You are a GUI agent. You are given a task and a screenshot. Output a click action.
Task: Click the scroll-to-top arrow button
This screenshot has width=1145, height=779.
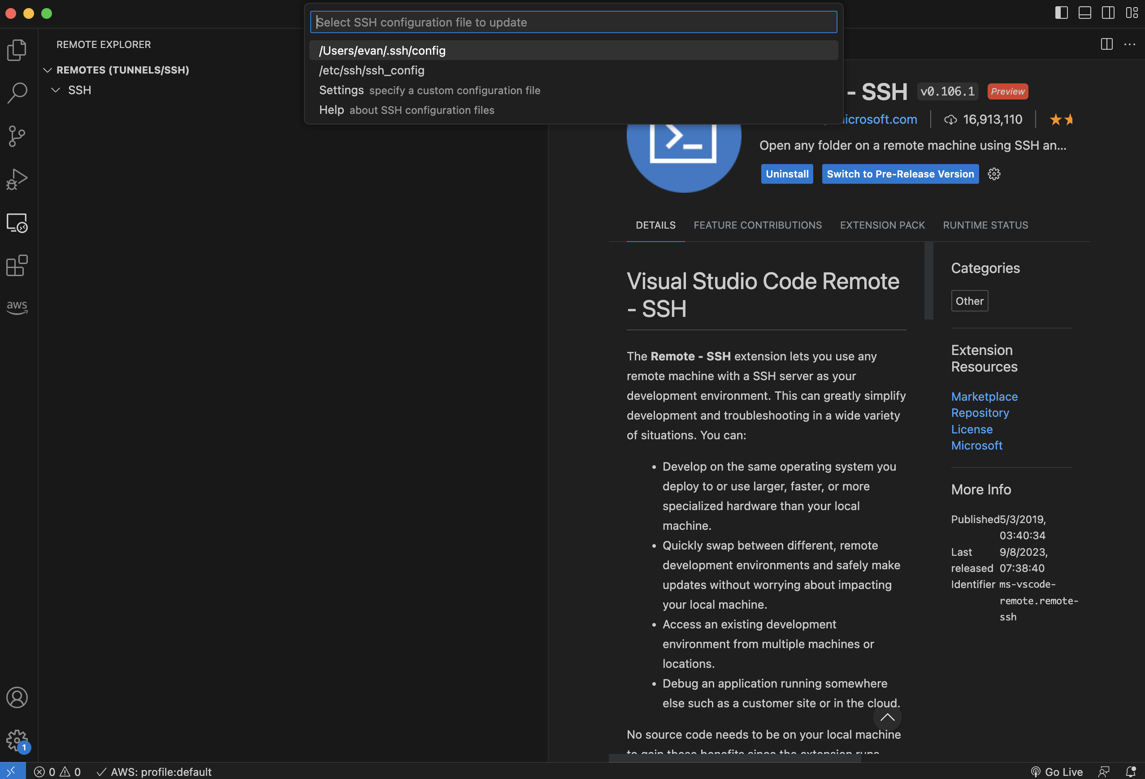[x=887, y=718]
